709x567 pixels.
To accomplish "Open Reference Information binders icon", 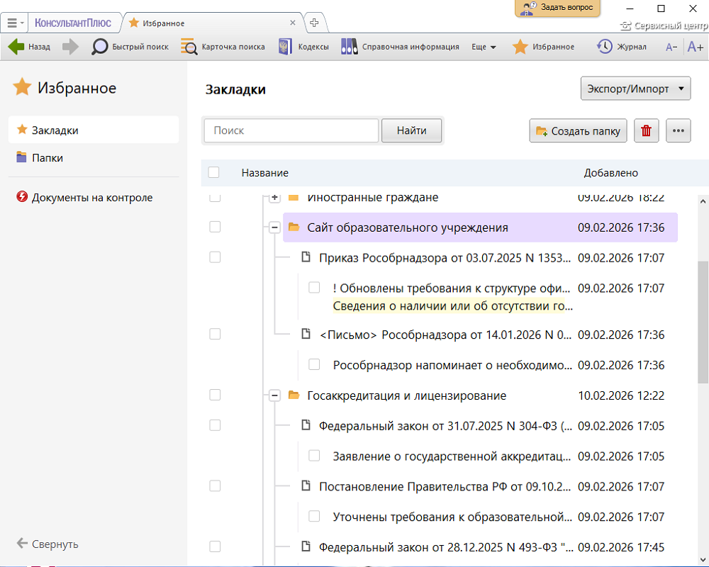I will click(x=349, y=47).
